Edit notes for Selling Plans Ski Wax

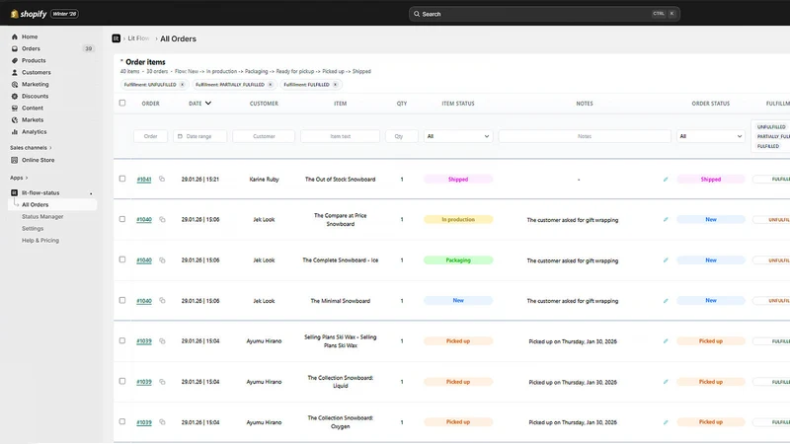pyautogui.click(x=666, y=341)
